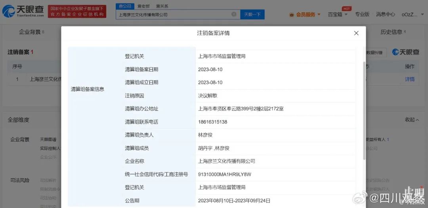Open the 详情 link in the cancellation row
Image resolution: width=428 pixels, height=208 pixels.
[409, 79]
